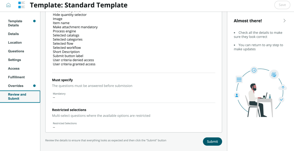Switch to Location step

(15, 43)
